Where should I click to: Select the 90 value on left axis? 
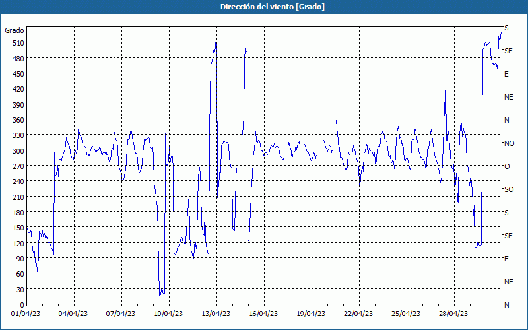[20, 259]
